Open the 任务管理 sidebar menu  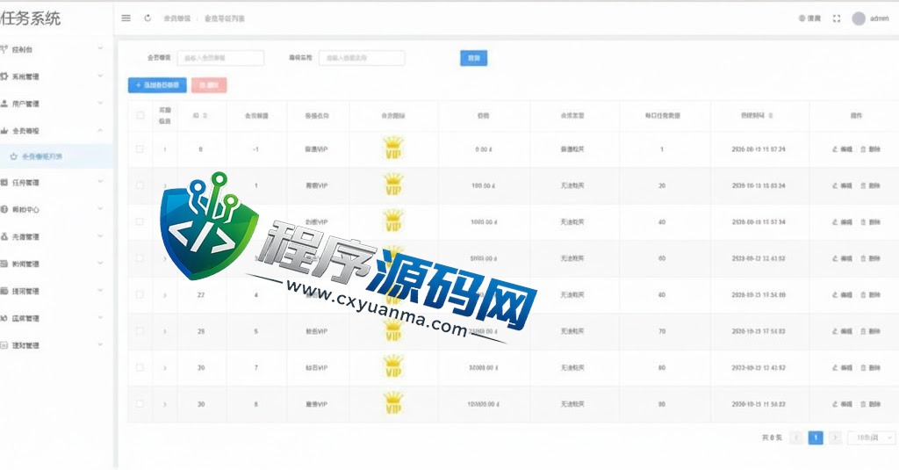(x=54, y=183)
